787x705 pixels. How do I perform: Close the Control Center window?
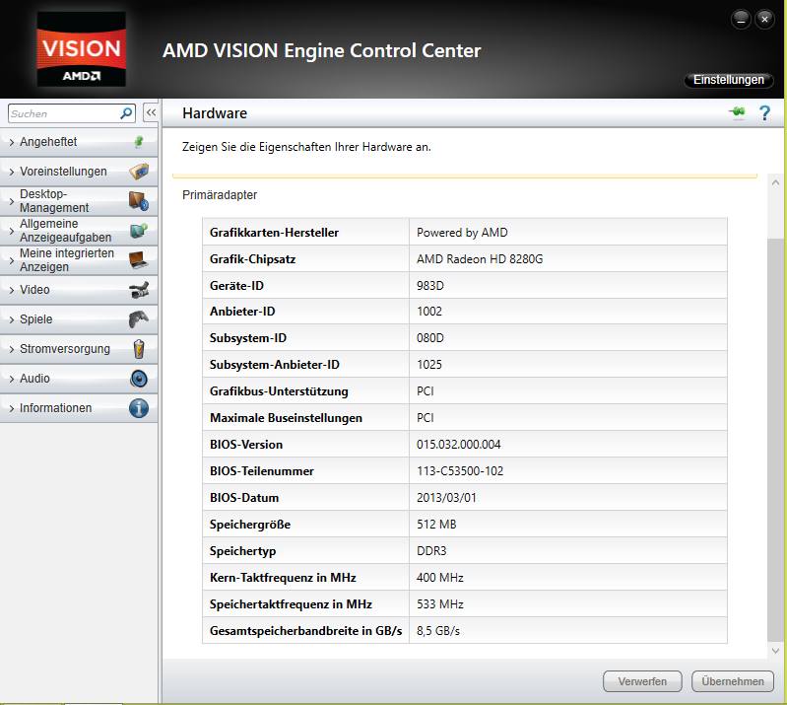764,20
